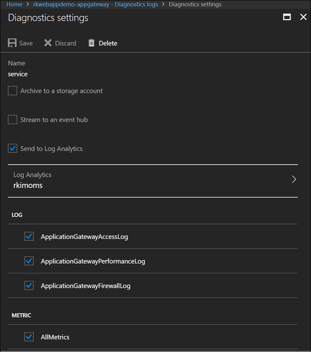Select the Send to Log Analytics checkmark icon
Screen dimensions: 311x352
[x=13, y=148]
